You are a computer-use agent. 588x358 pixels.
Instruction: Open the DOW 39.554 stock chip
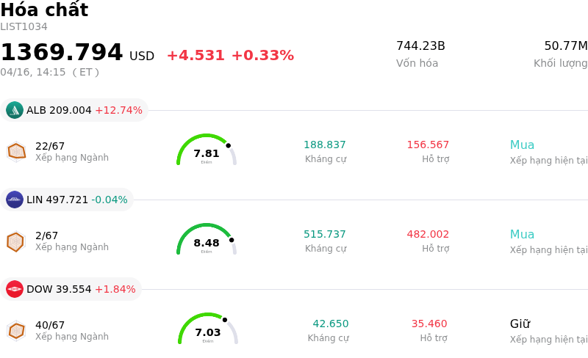point(71,289)
